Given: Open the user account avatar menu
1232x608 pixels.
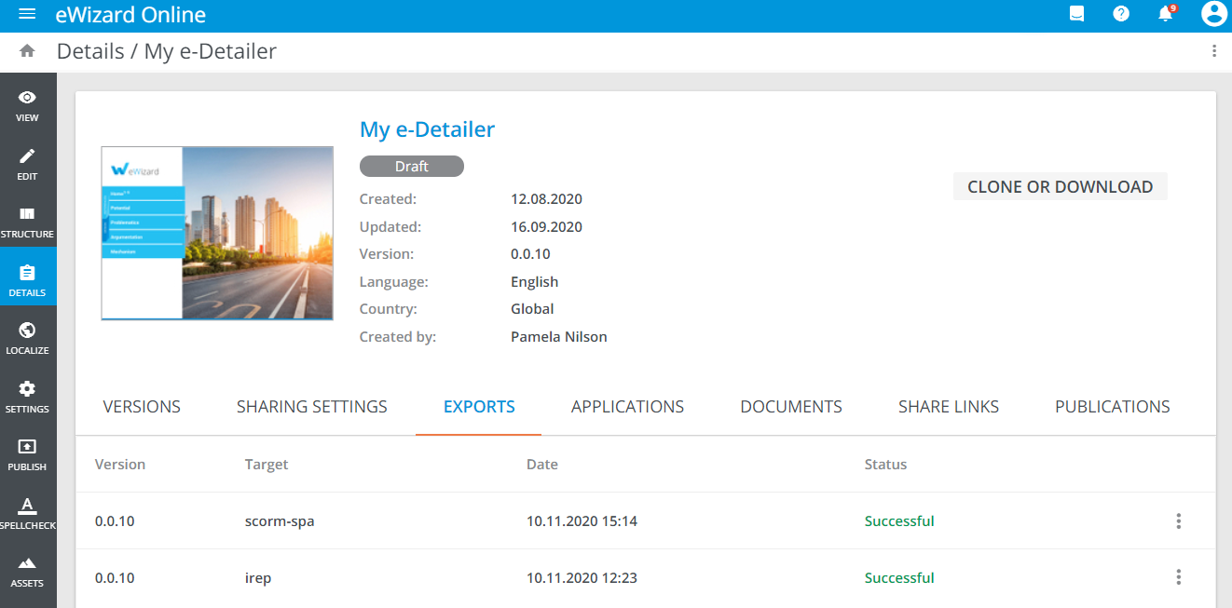Looking at the screenshot, I should pos(1213,14).
